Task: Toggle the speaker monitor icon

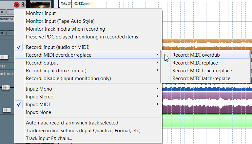Action: point(22,4)
